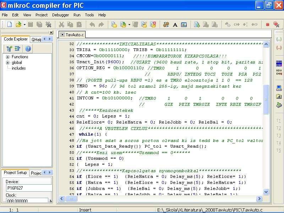
Task: Open the Run menu
Action: (77, 15)
